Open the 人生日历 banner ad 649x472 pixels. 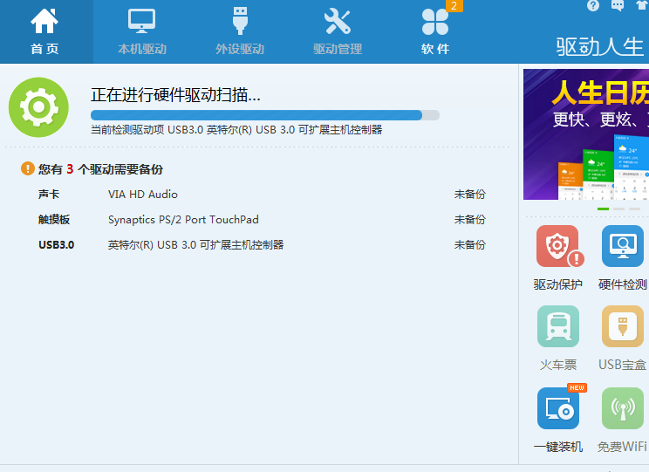pos(586,134)
